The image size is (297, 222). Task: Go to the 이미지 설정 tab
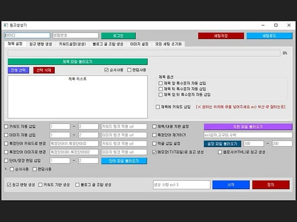(139, 44)
